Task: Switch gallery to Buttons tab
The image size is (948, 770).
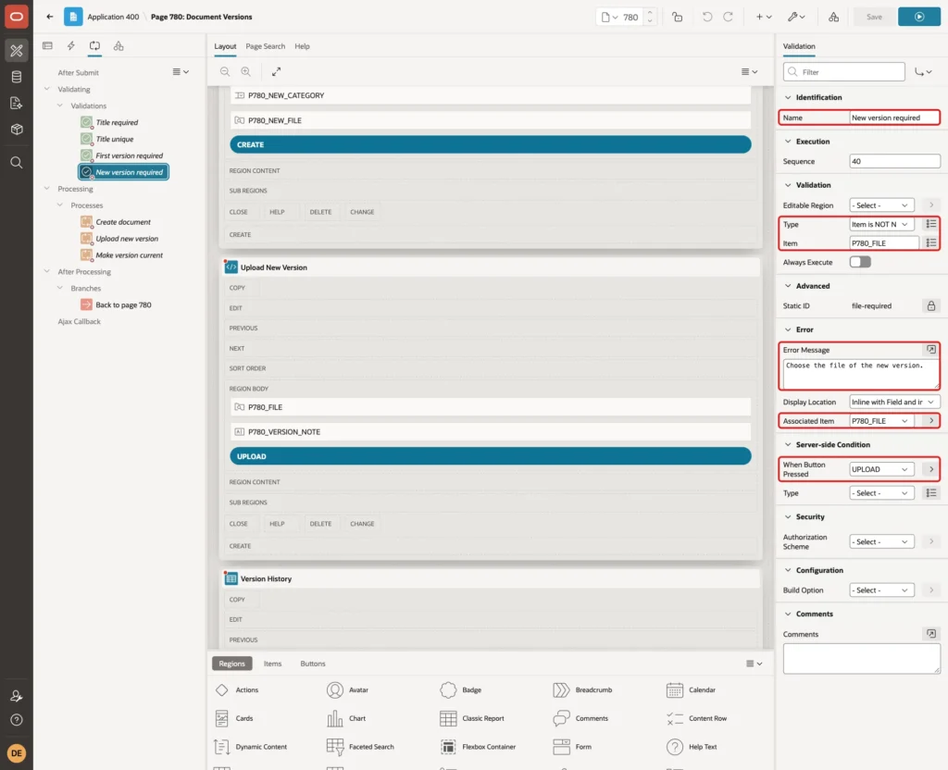Action: (x=313, y=664)
